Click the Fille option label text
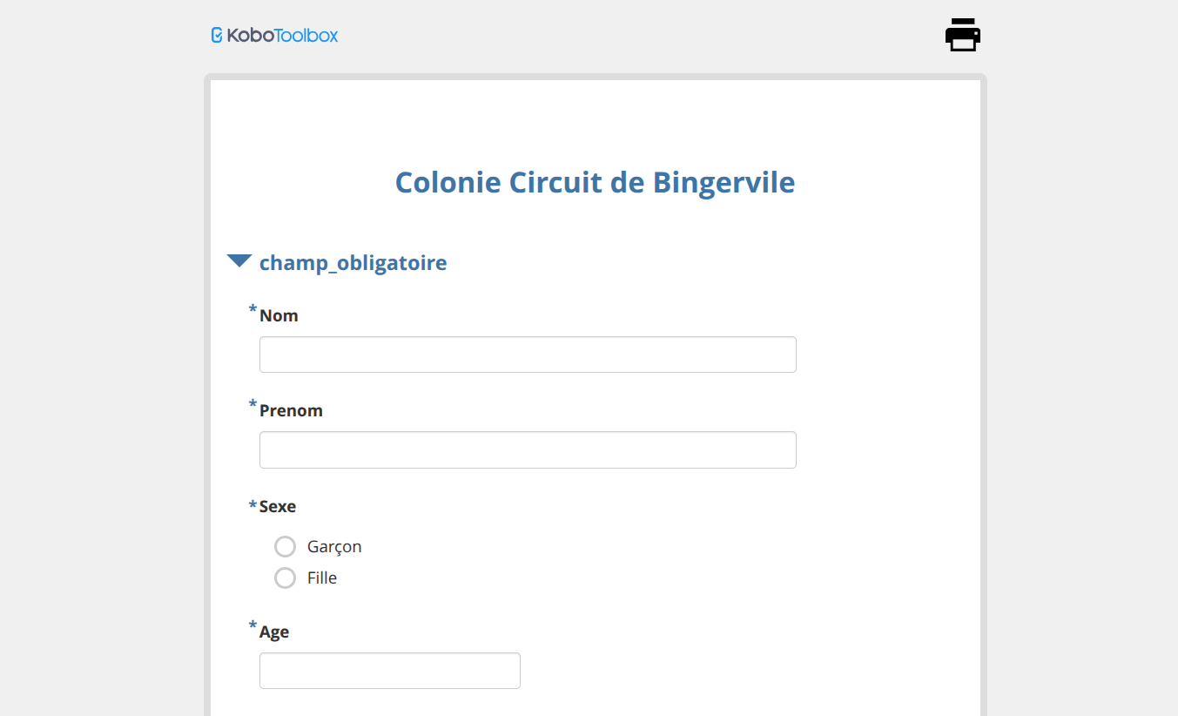1178x716 pixels. 322,578
